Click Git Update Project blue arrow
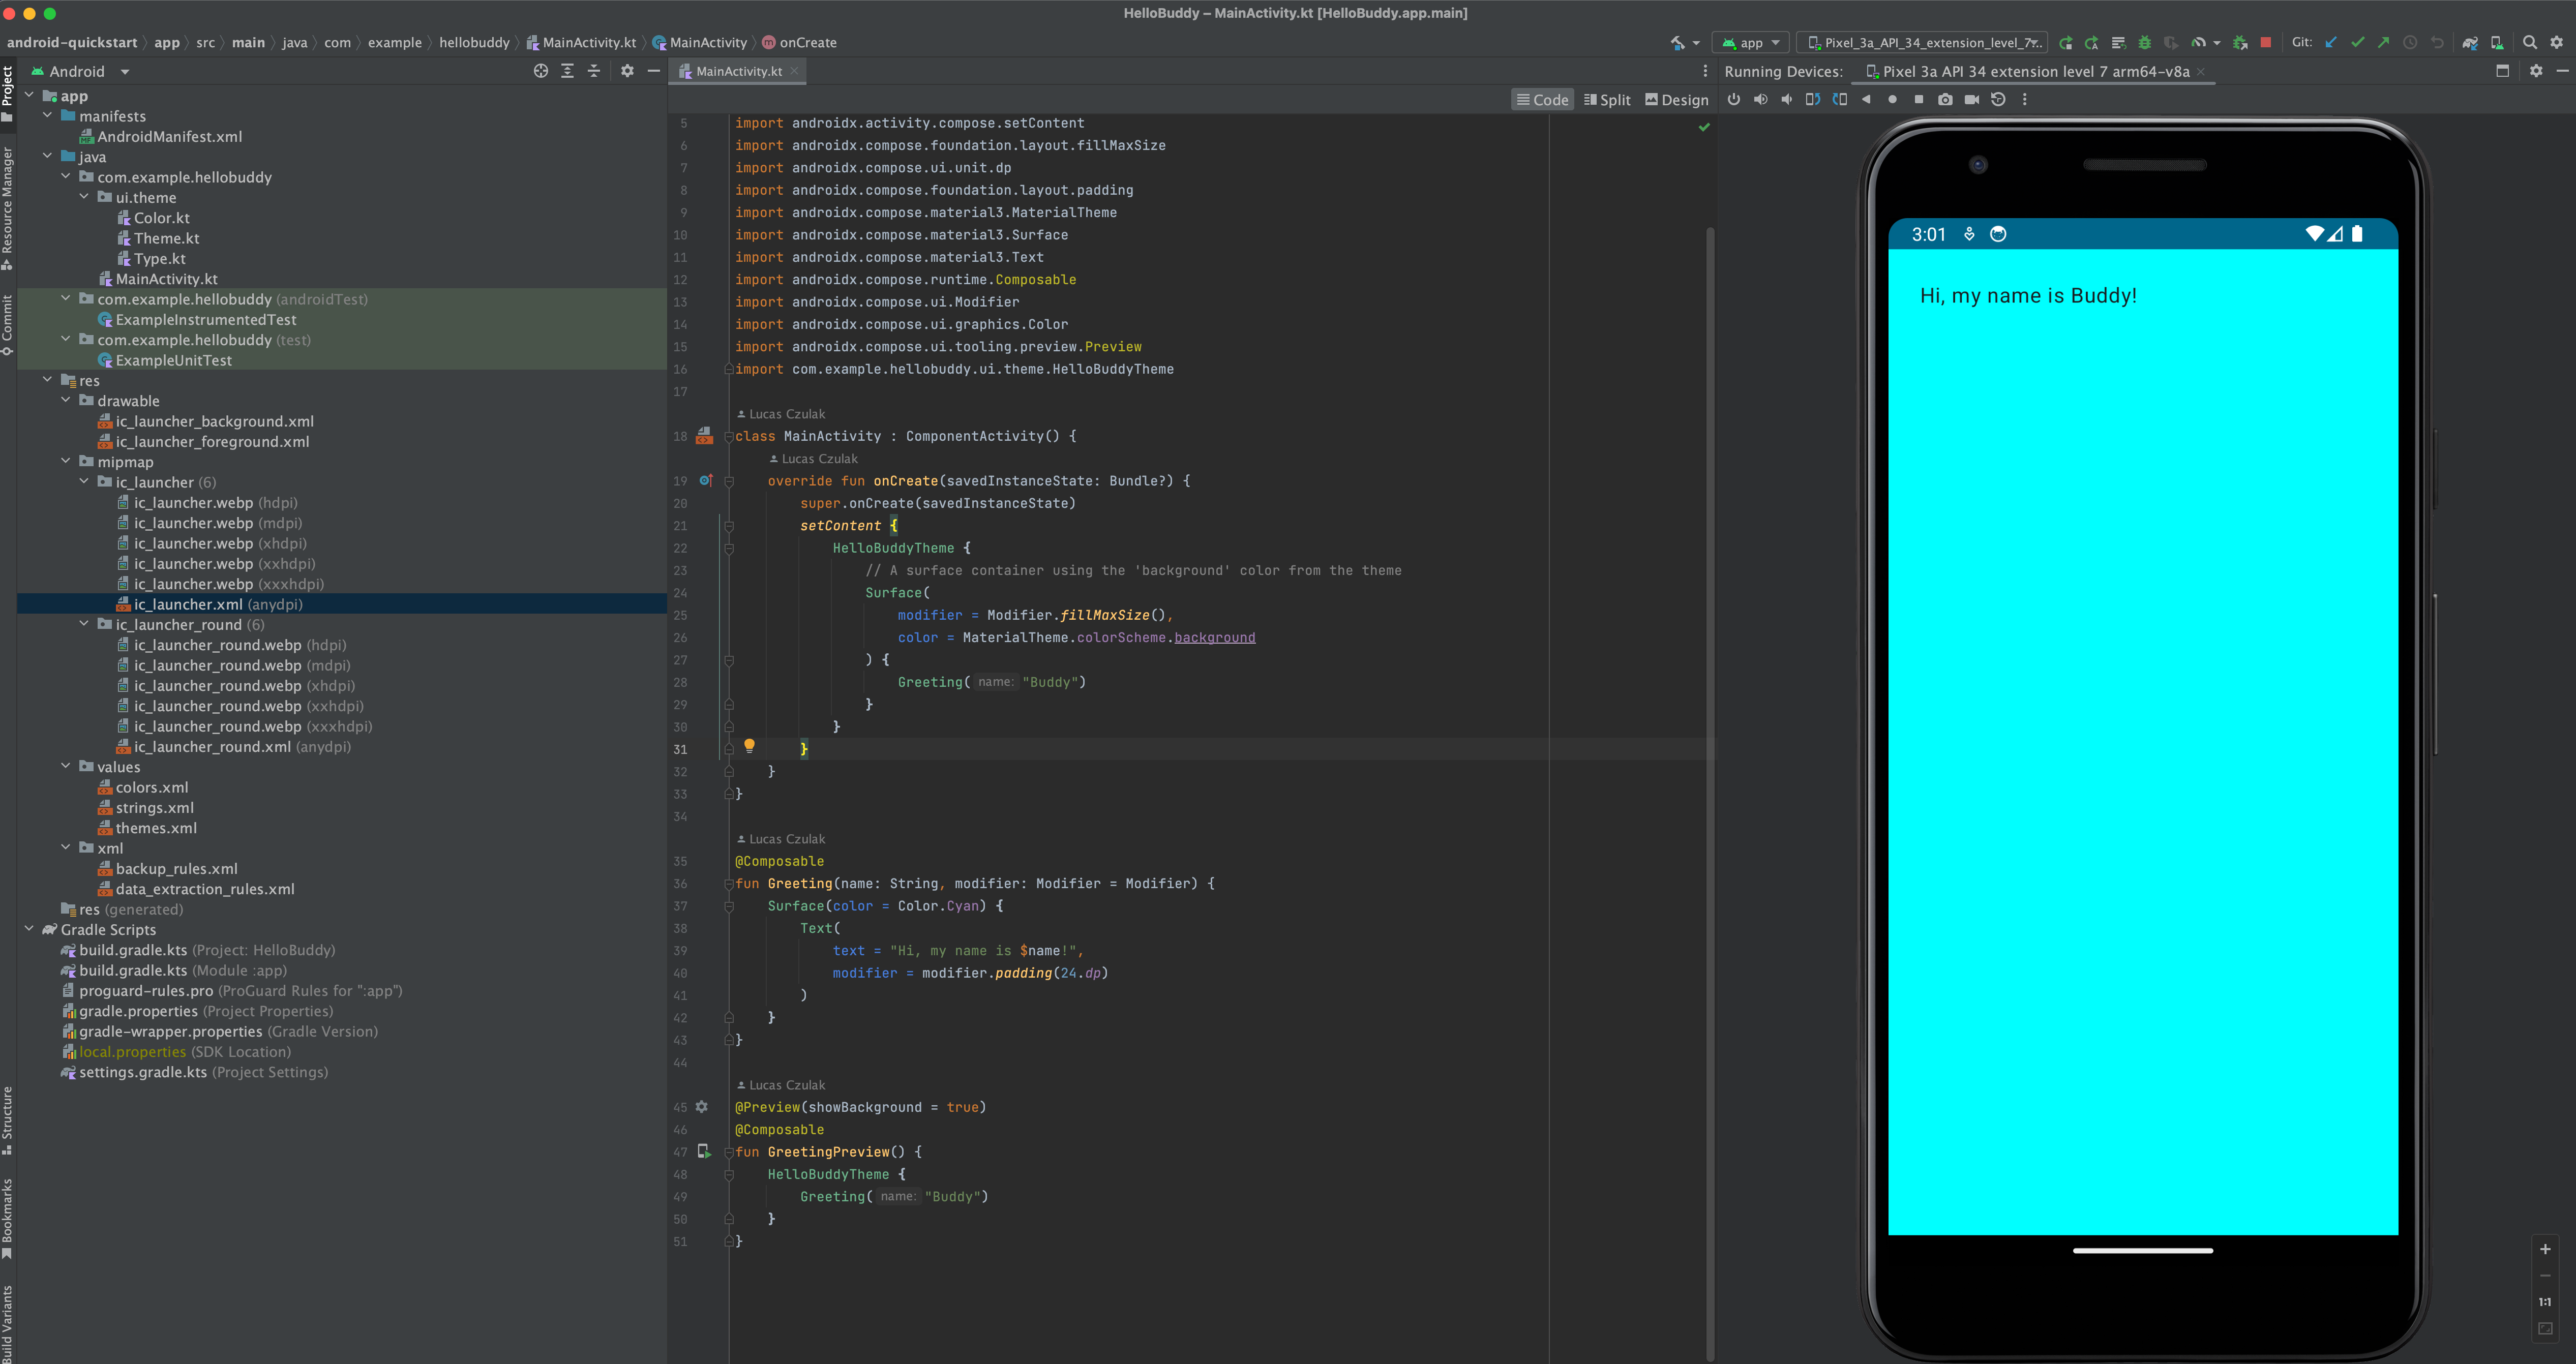 click(x=2331, y=42)
